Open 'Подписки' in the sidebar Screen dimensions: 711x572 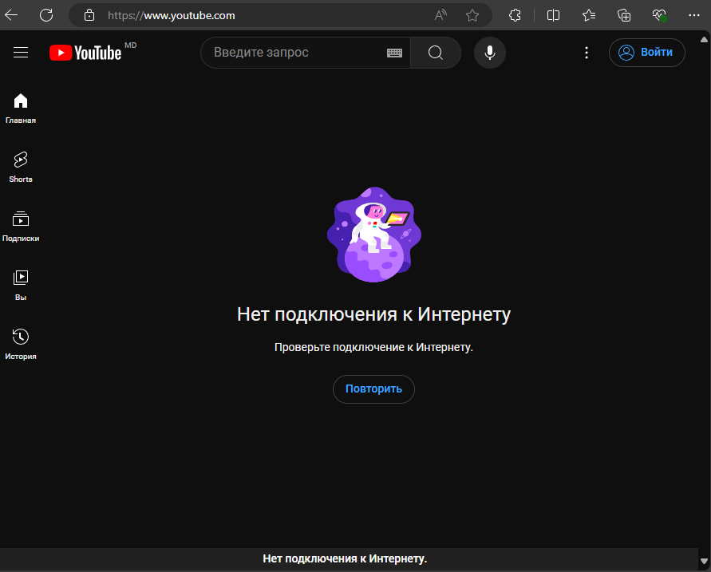[x=21, y=227]
